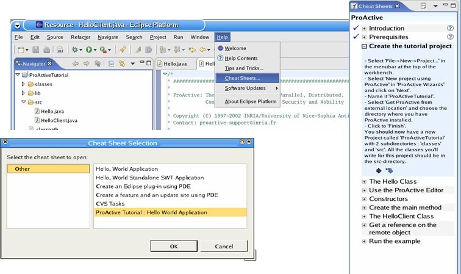The width and height of the screenshot is (461, 274).
Task: Switch to the Hello.java editor tab
Action: (x=175, y=64)
